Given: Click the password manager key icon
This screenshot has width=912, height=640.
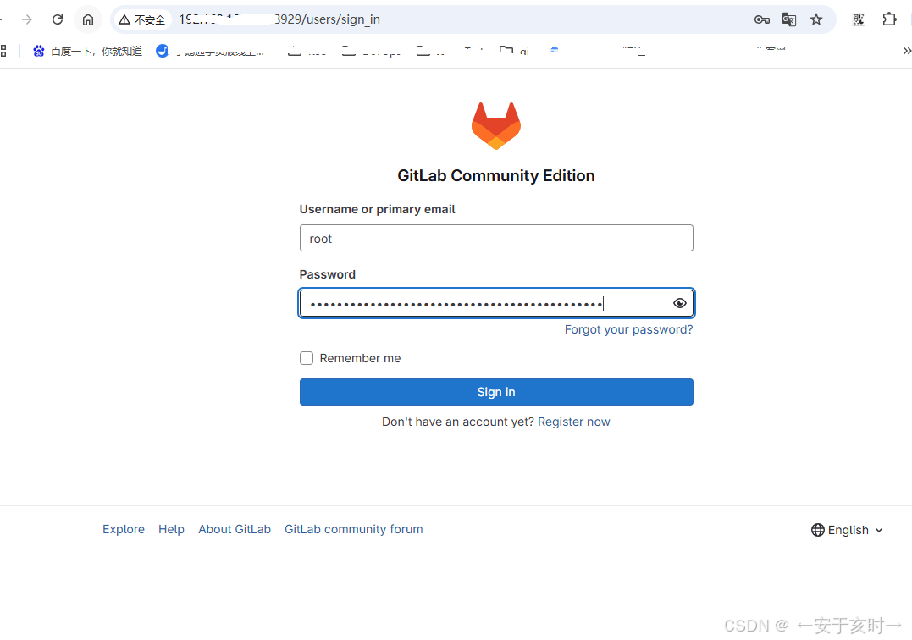Looking at the screenshot, I should [x=761, y=19].
